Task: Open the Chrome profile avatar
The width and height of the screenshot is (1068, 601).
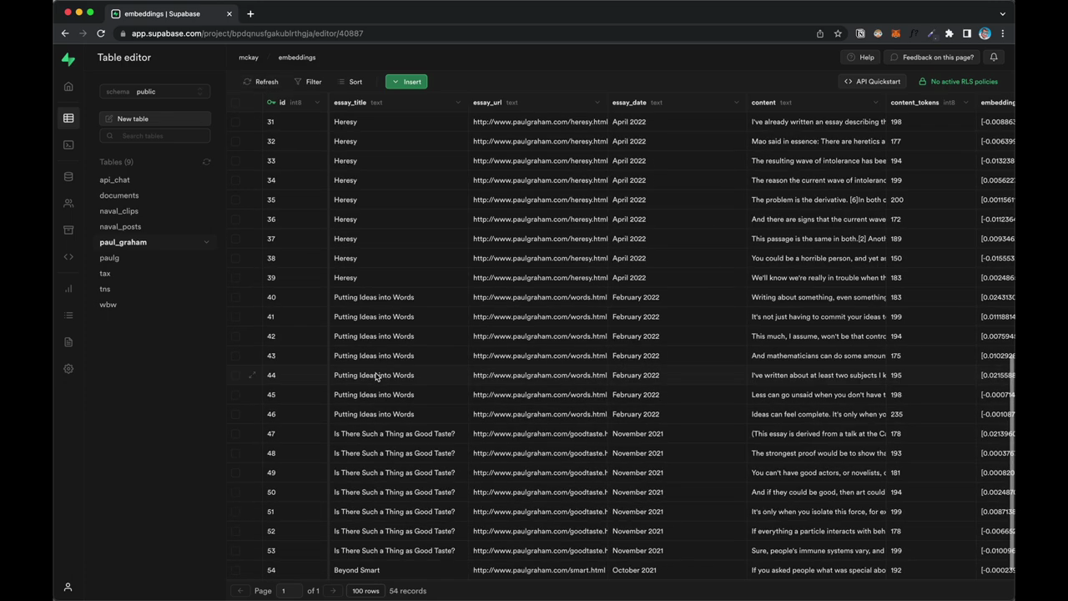Action: coord(985,33)
